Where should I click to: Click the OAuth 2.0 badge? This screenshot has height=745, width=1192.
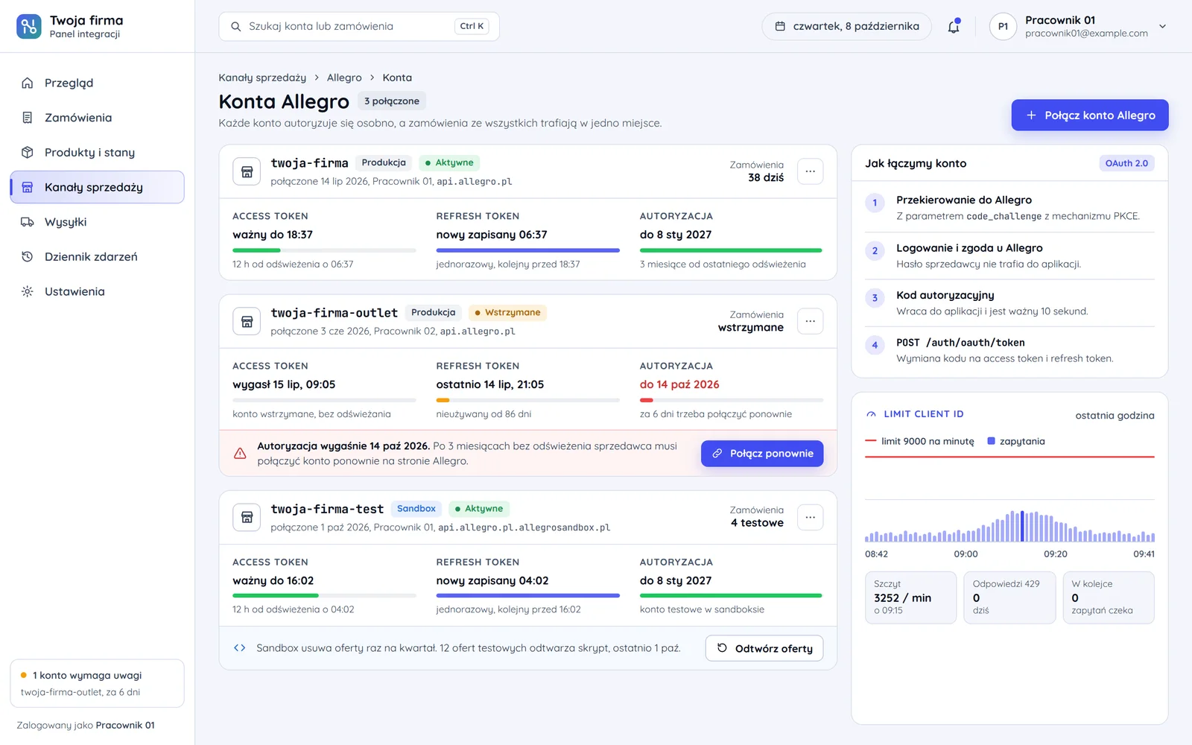pyautogui.click(x=1126, y=163)
